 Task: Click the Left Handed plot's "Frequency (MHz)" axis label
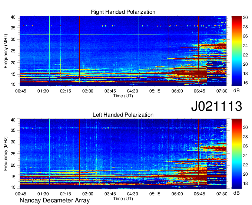(x=6, y=154)
